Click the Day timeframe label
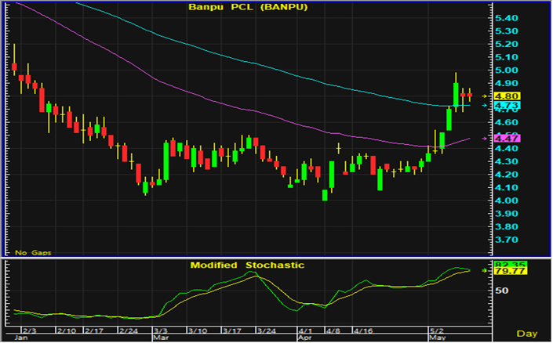 [527, 333]
